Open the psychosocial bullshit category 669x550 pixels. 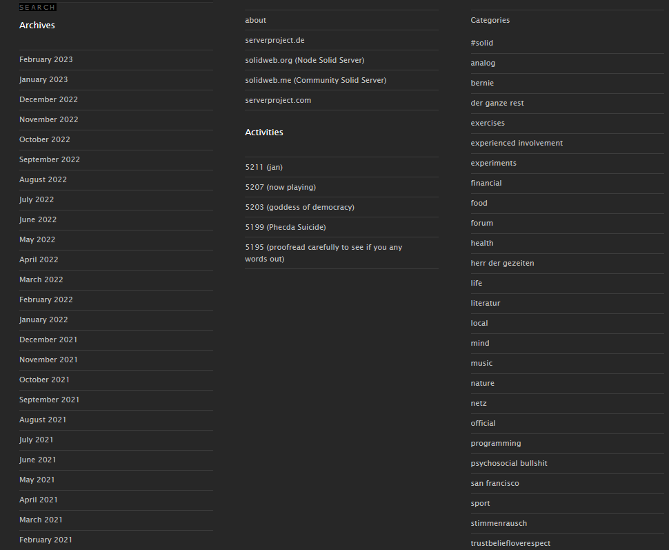pyautogui.click(x=509, y=463)
